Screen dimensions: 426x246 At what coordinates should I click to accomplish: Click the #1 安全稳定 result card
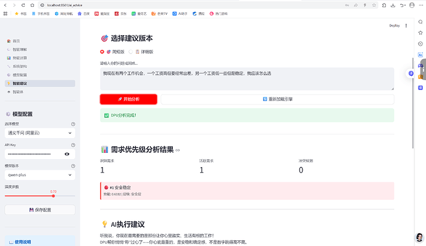[x=247, y=191]
